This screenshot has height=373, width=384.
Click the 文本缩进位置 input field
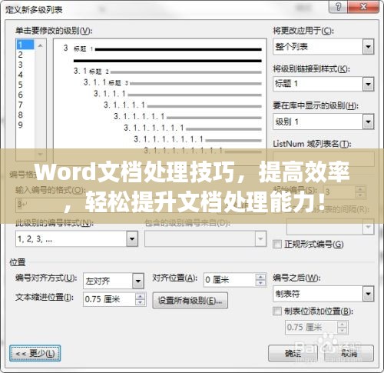[x=109, y=299]
